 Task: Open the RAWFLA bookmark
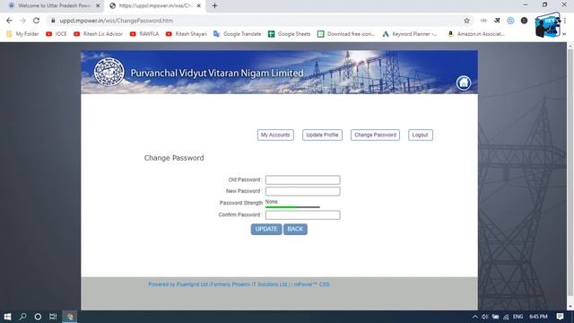(144, 34)
